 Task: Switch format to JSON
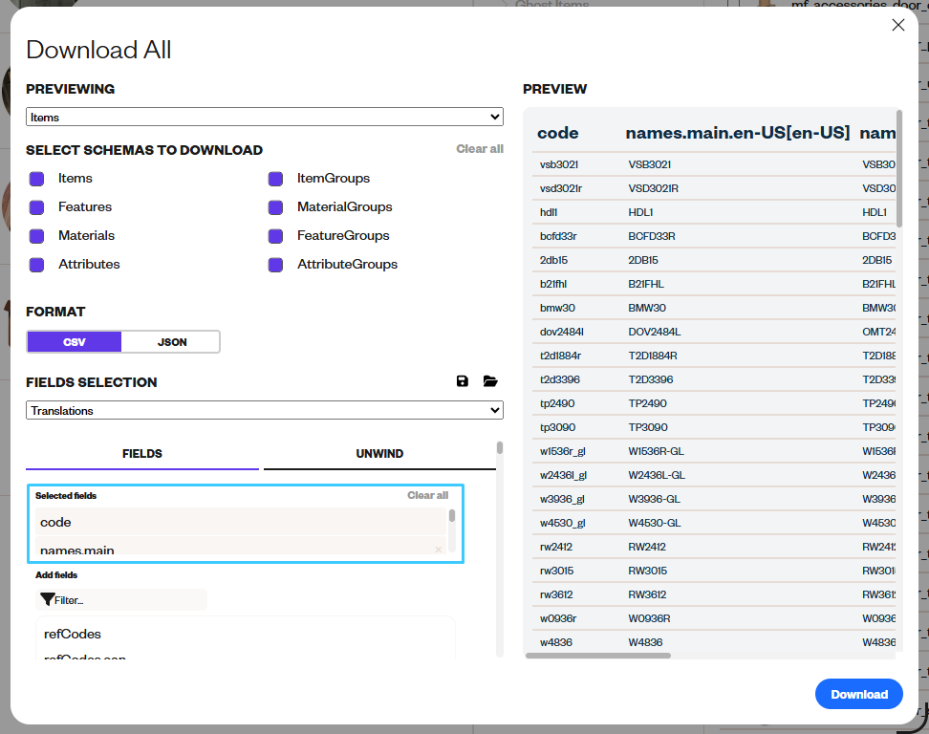(x=171, y=342)
